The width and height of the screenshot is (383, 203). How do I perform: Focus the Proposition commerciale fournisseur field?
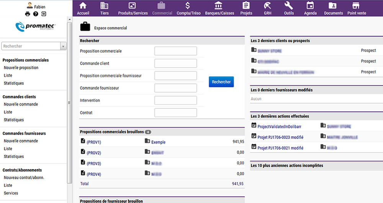176,76
